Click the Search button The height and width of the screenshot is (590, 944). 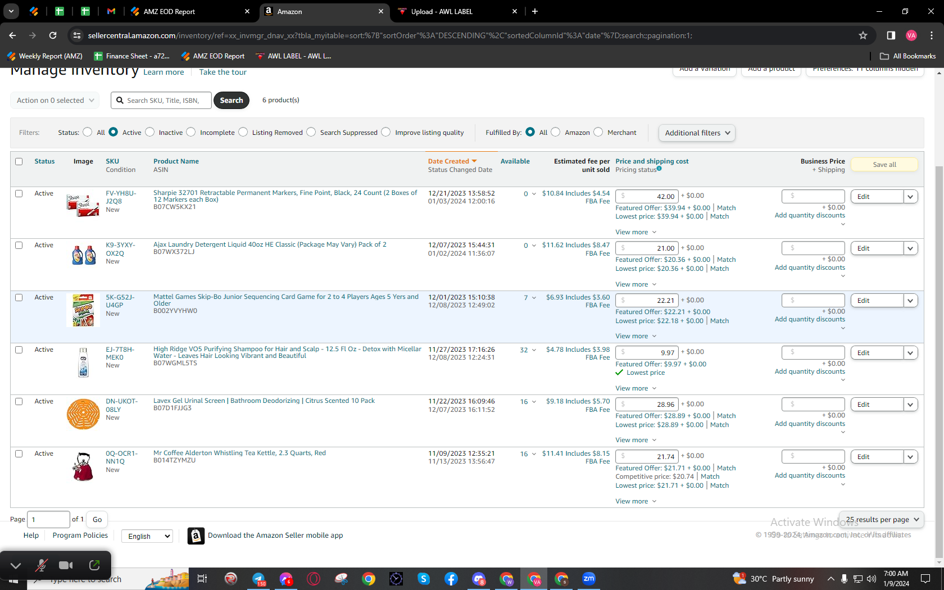tap(232, 101)
